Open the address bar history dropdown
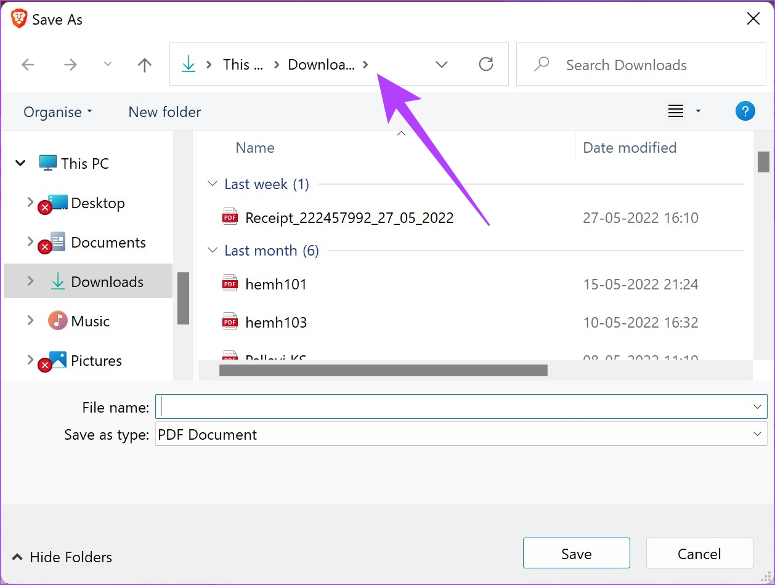This screenshot has height=585, width=775. [441, 64]
